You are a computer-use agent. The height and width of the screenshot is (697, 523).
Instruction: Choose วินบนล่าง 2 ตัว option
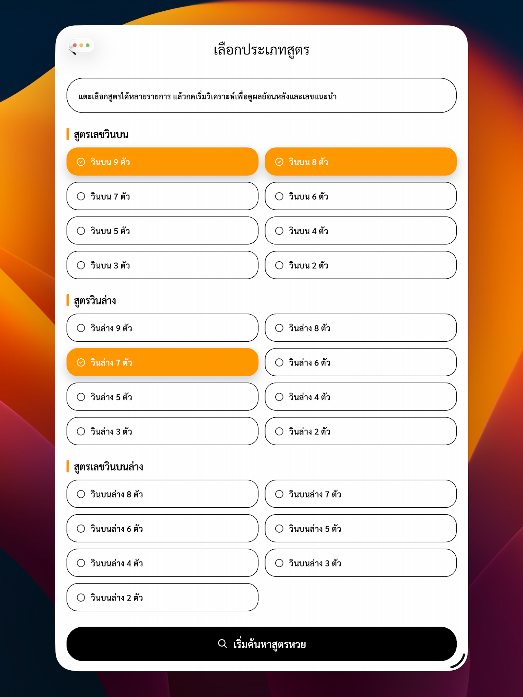coord(162,597)
